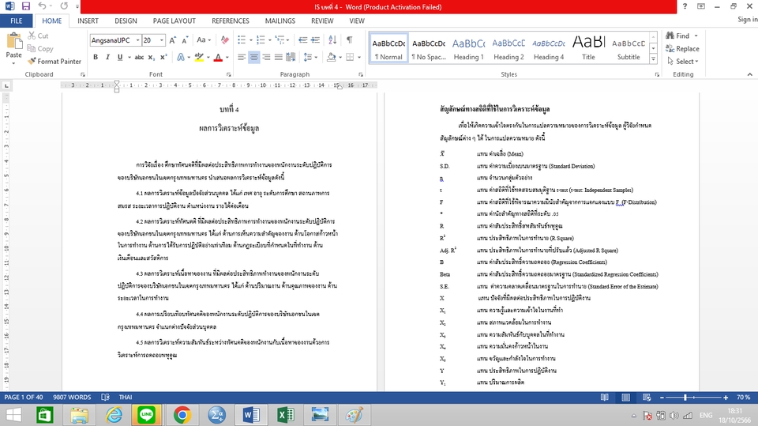Insert a numbered list

pyautogui.click(x=261, y=40)
